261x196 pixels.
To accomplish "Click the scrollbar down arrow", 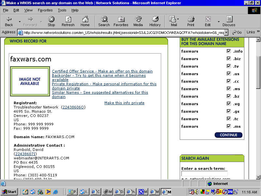I will (x=258, y=177).
